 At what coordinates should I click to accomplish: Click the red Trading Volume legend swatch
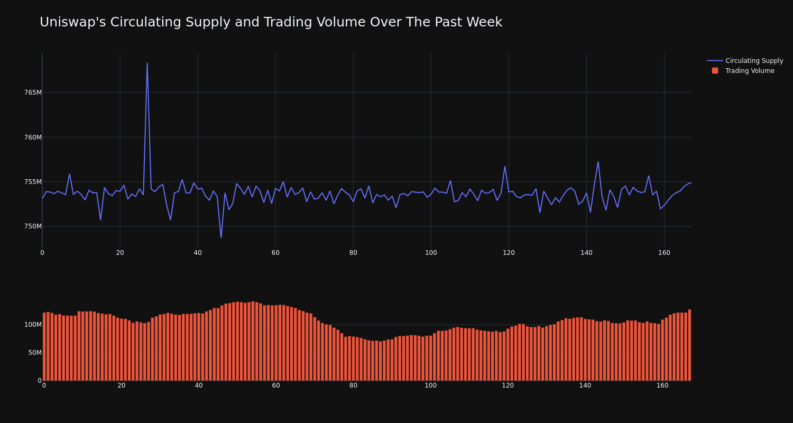(x=715, y=71)
